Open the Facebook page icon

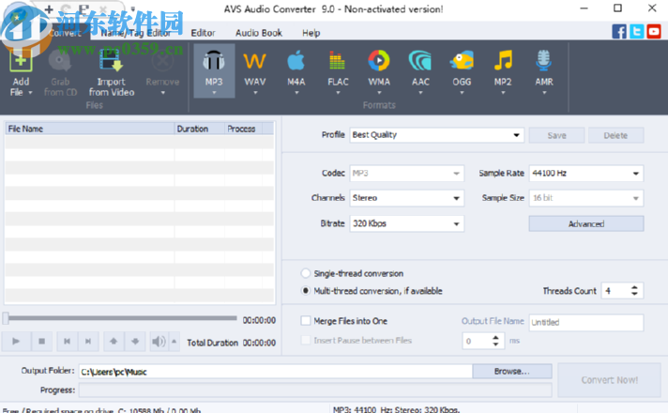619,32
